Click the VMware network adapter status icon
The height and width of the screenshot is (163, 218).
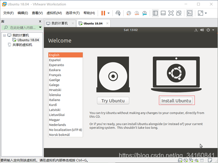coord(191,160)
